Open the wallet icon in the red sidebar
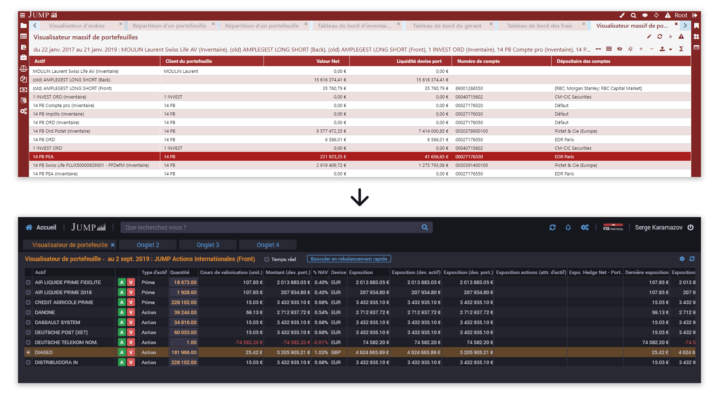Image resolution: width=719 pixels, height=394 pixels. click(x=23, y=47)
